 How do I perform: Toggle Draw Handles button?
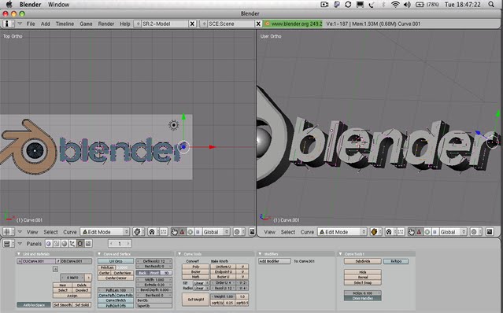[363, 298]
